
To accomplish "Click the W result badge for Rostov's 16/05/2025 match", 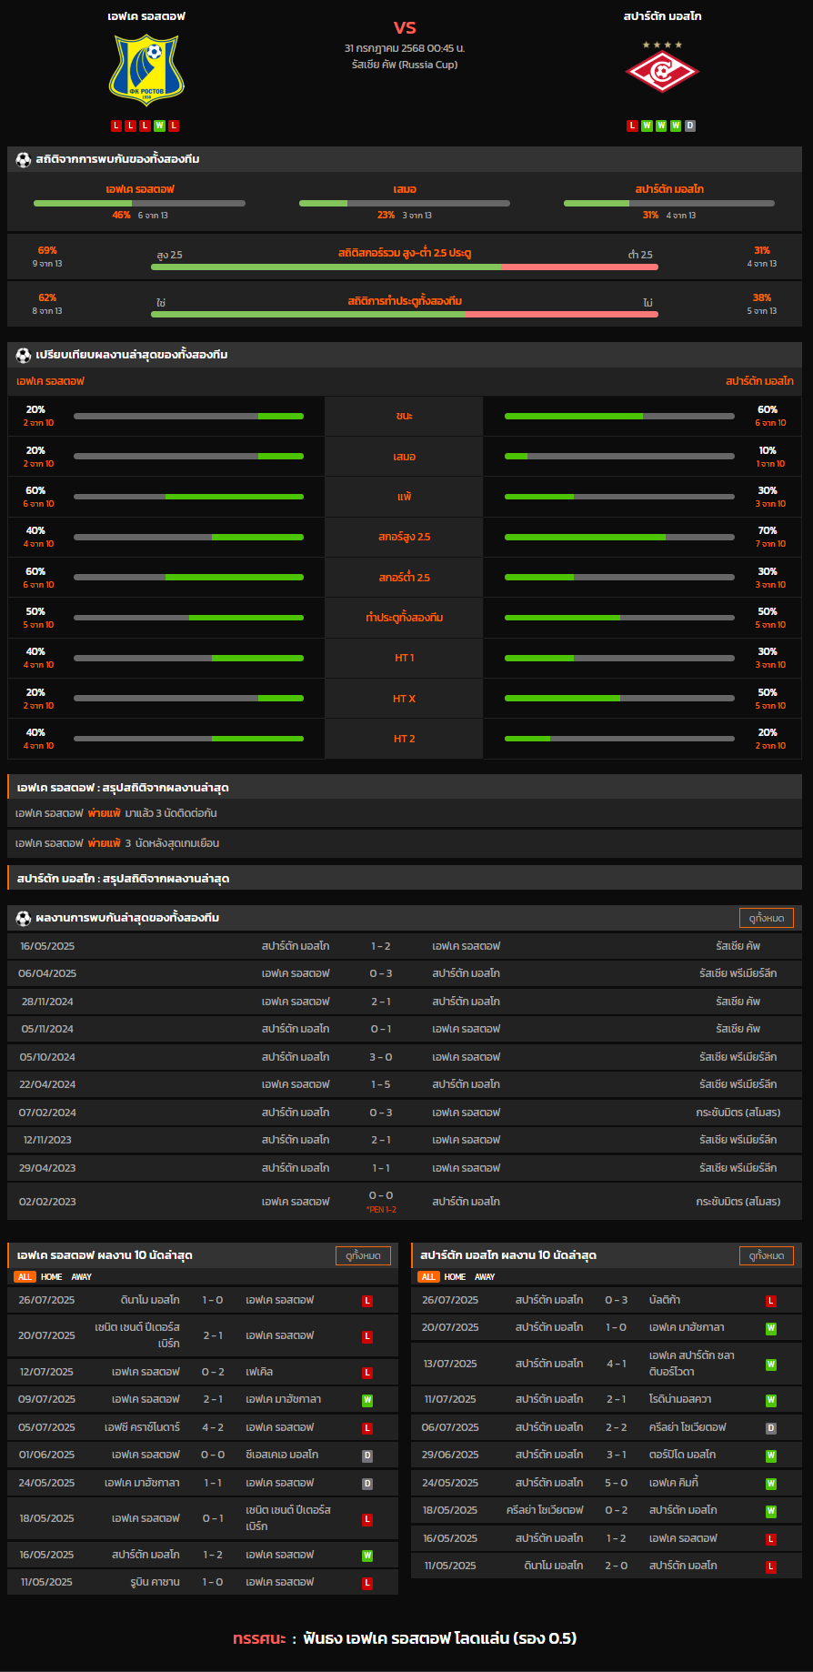I will pyautogui.click(x=367, y=1556).
